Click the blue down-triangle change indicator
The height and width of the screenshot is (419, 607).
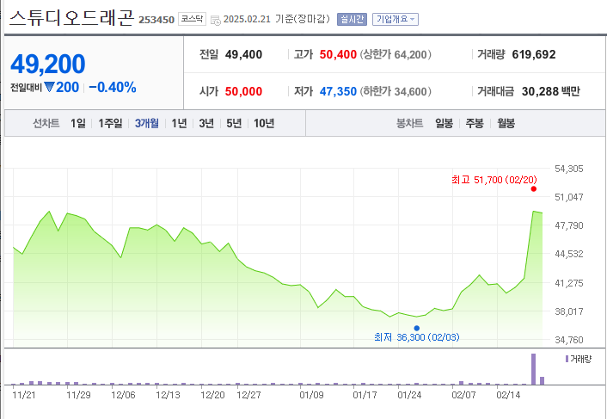tap(49, 87)
